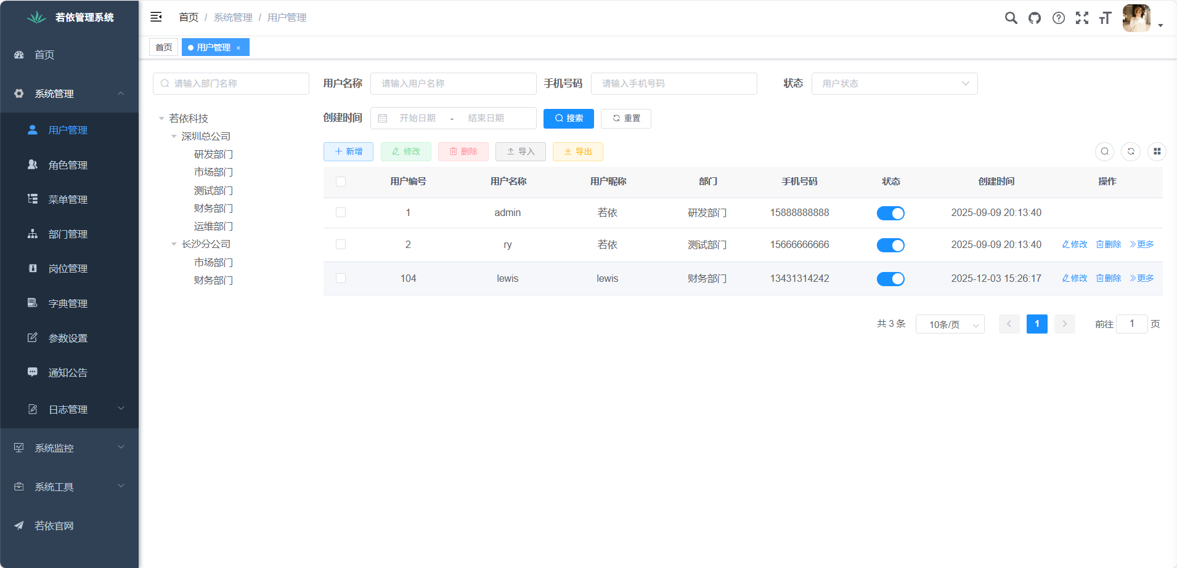The height and width of the screenshot is (568, 1177).
Task: Open the GitHub repository icon
Action: point(1034,18)
